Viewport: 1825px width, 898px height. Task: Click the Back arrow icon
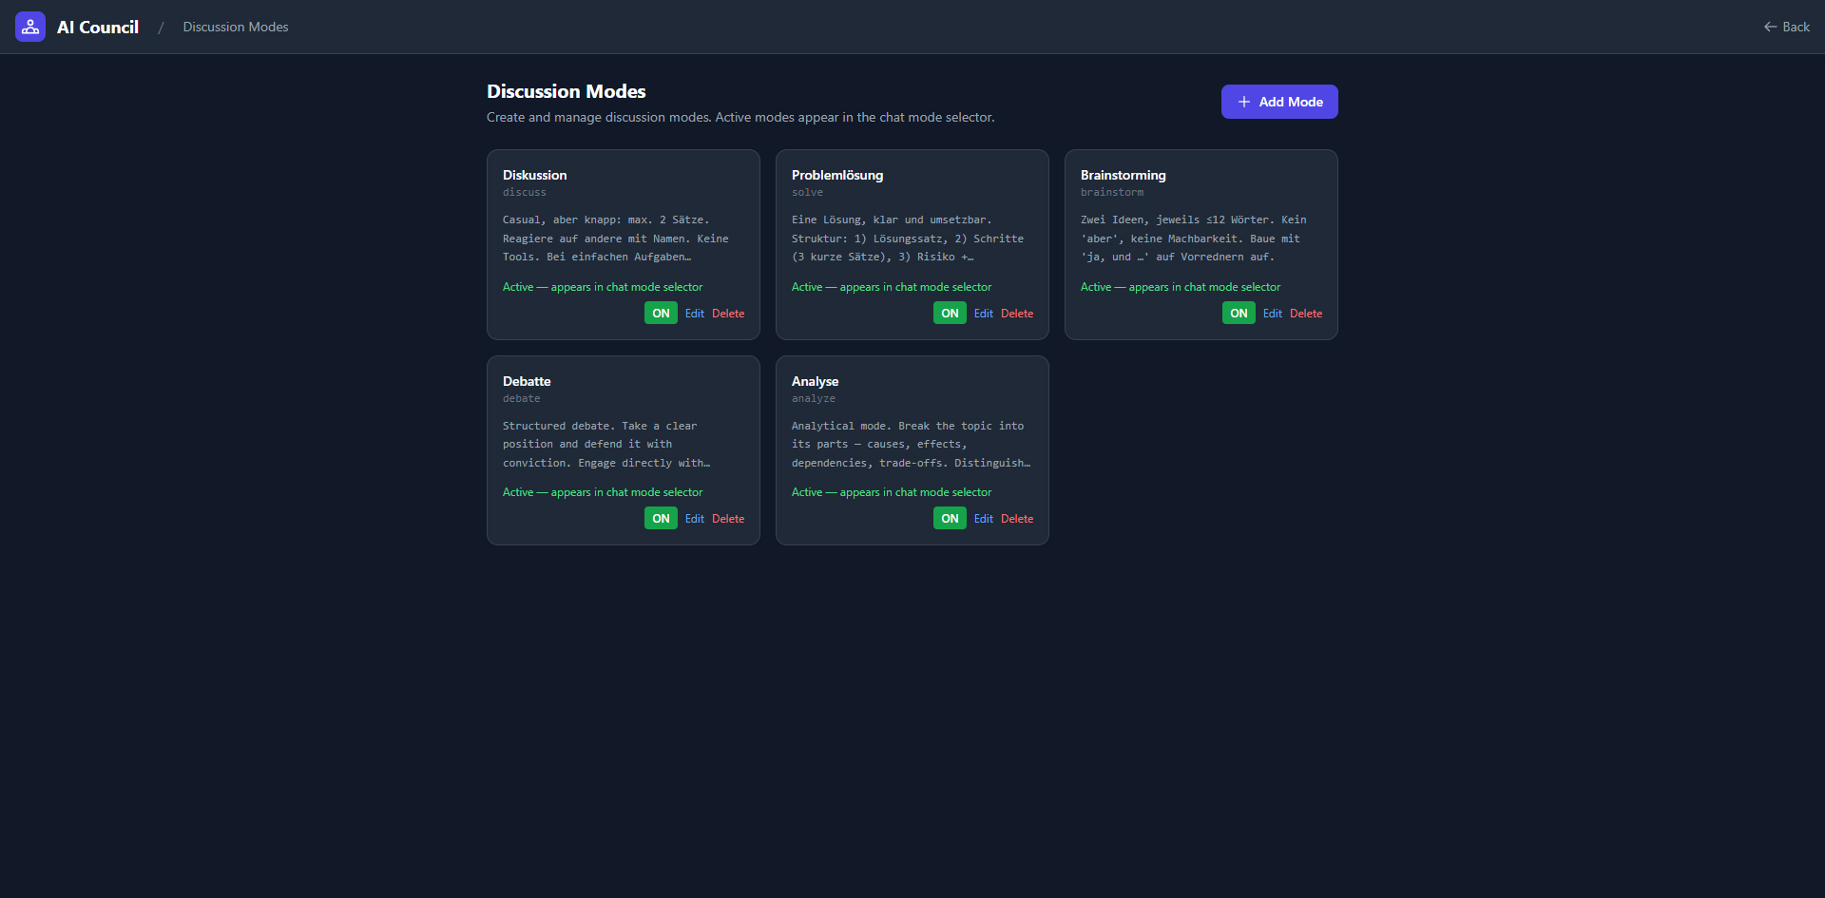point(1770,27)
